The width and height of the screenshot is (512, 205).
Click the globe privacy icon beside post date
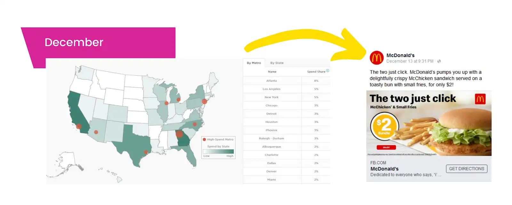coord(439,61)
